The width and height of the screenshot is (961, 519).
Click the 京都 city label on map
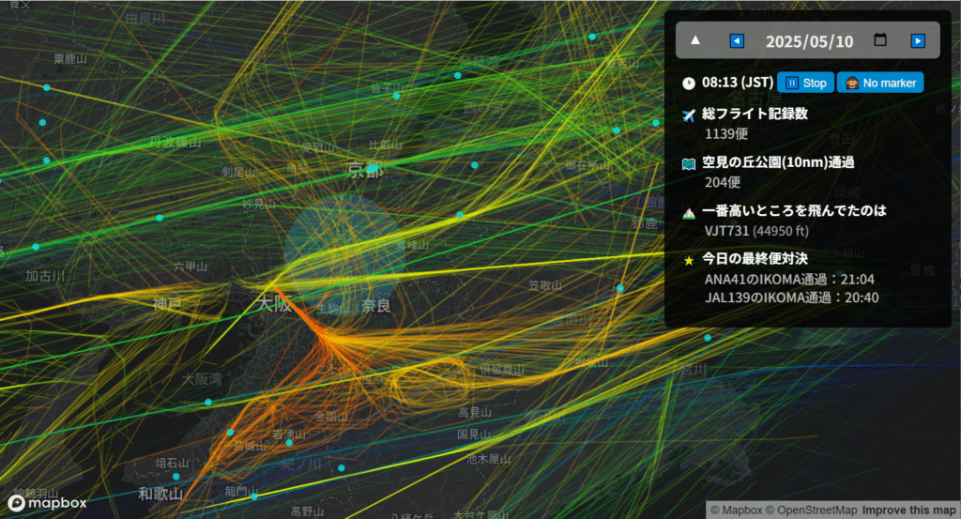tap(365, 170)
